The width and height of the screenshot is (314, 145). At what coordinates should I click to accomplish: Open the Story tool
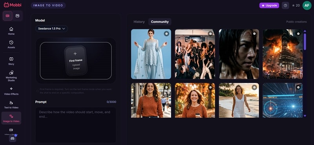(x=11, y=61)
